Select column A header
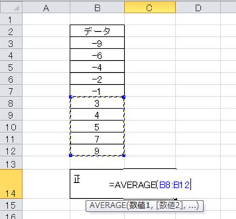236x219 pixels. pos(46,8)
